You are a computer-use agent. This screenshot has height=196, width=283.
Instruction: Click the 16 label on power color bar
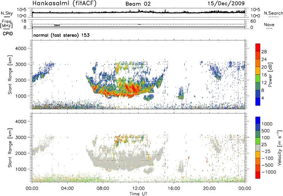click(x=264, y=75)
